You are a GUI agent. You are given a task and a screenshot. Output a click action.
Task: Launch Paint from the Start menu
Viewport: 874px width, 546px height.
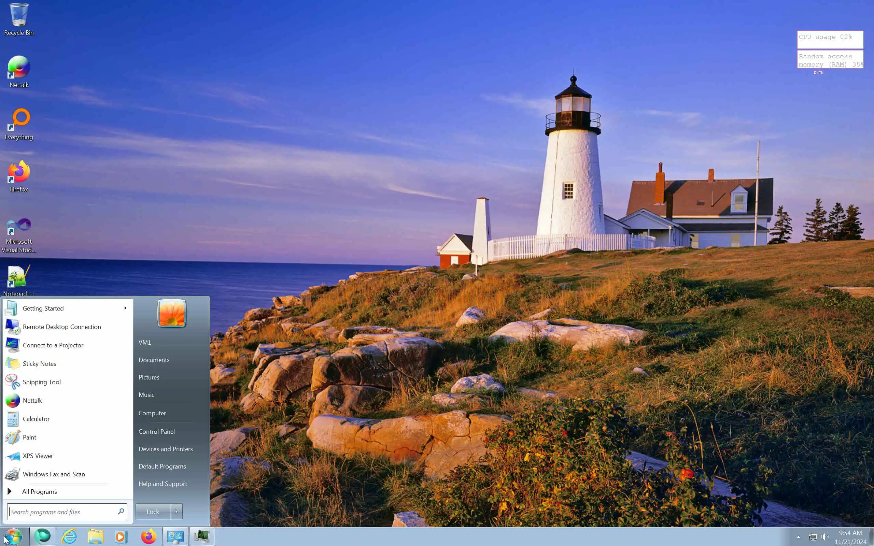pos(29,437)
